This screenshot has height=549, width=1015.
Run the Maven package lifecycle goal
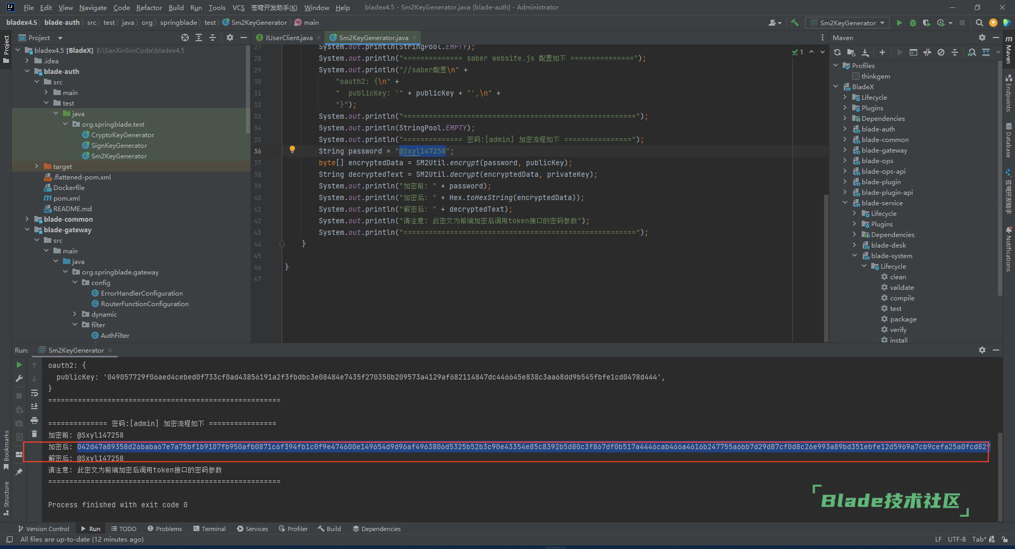(x=903, y=319)
